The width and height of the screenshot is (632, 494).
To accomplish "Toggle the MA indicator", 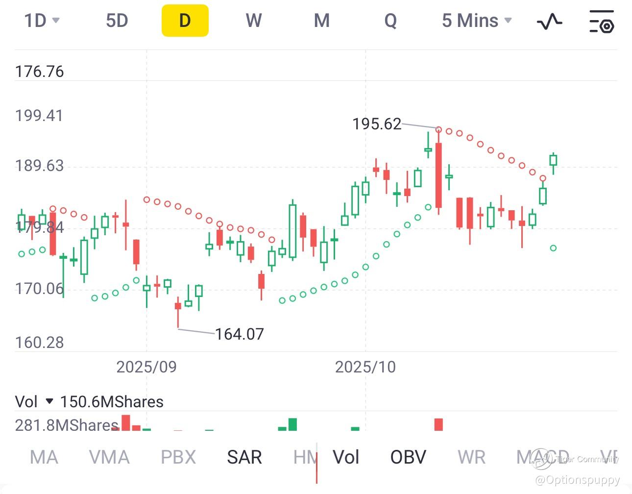I will 44,457.
